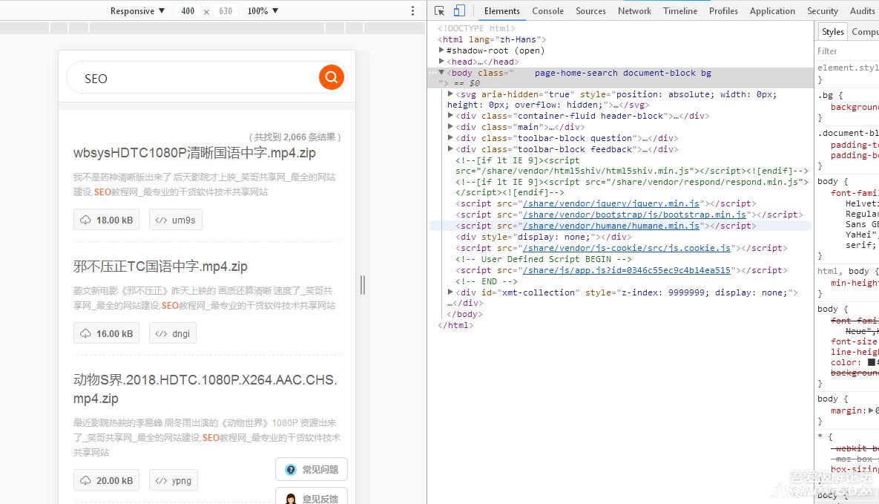Select the inspect element picker icon
Image resolution: width=879 pixels, height=504 pixels.
pos(440,10)
